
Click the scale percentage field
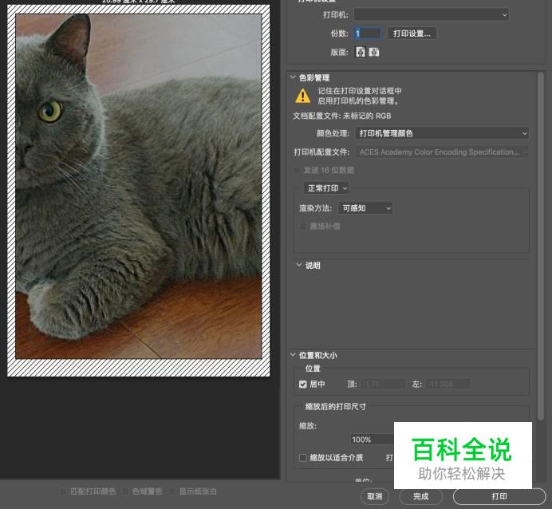pyautogui.click(x=372, y=440)
